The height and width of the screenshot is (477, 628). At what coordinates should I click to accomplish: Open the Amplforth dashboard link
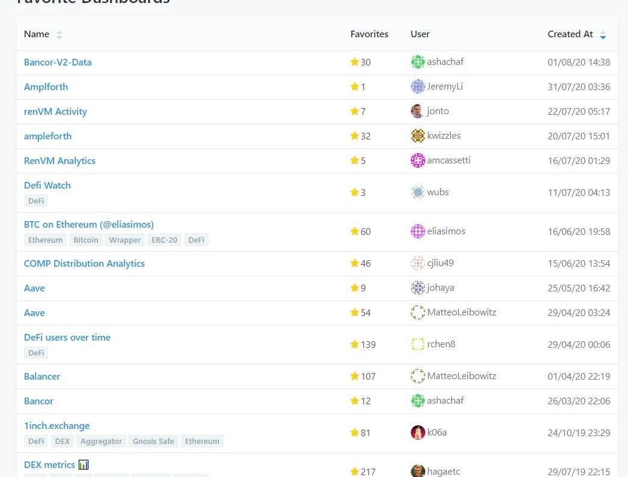tap(46, 87)
